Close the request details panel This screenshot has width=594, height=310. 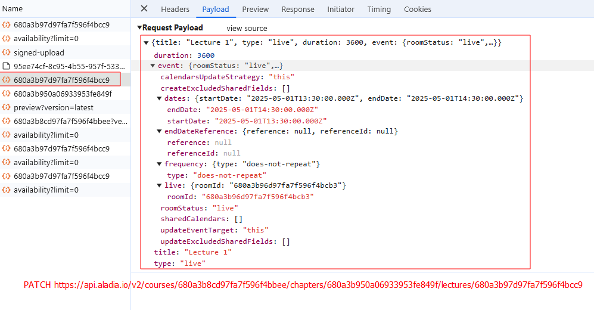tap(144, 9)
